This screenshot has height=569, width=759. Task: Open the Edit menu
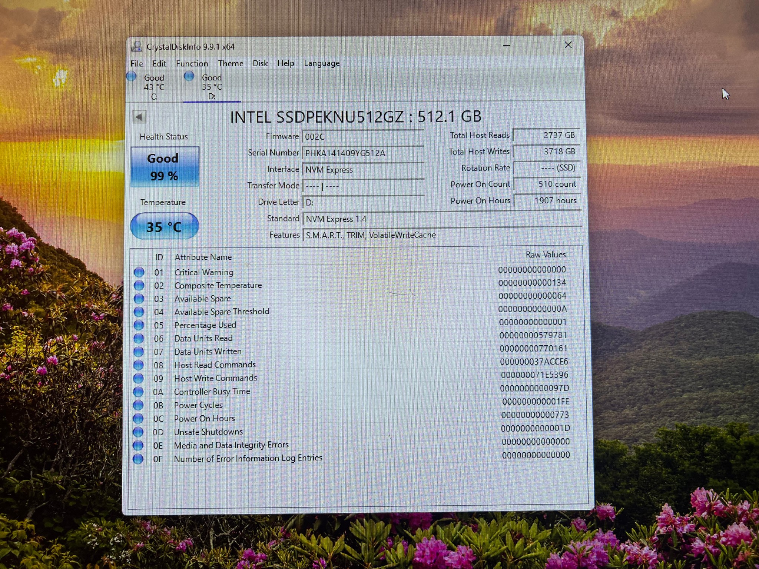(x=159, y=64)
